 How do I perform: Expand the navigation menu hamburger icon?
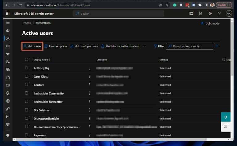tap(8, 22)
